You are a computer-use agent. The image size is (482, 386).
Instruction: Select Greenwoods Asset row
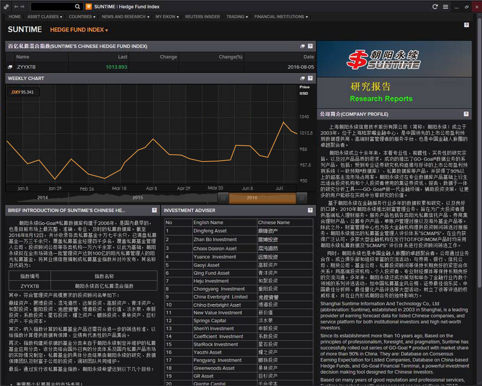pyautogui.click(x=239, y=368)
